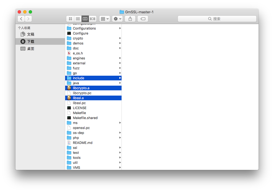
Task: Click the GmSSL-master-1 title folder icon
Action: point(122,12)
